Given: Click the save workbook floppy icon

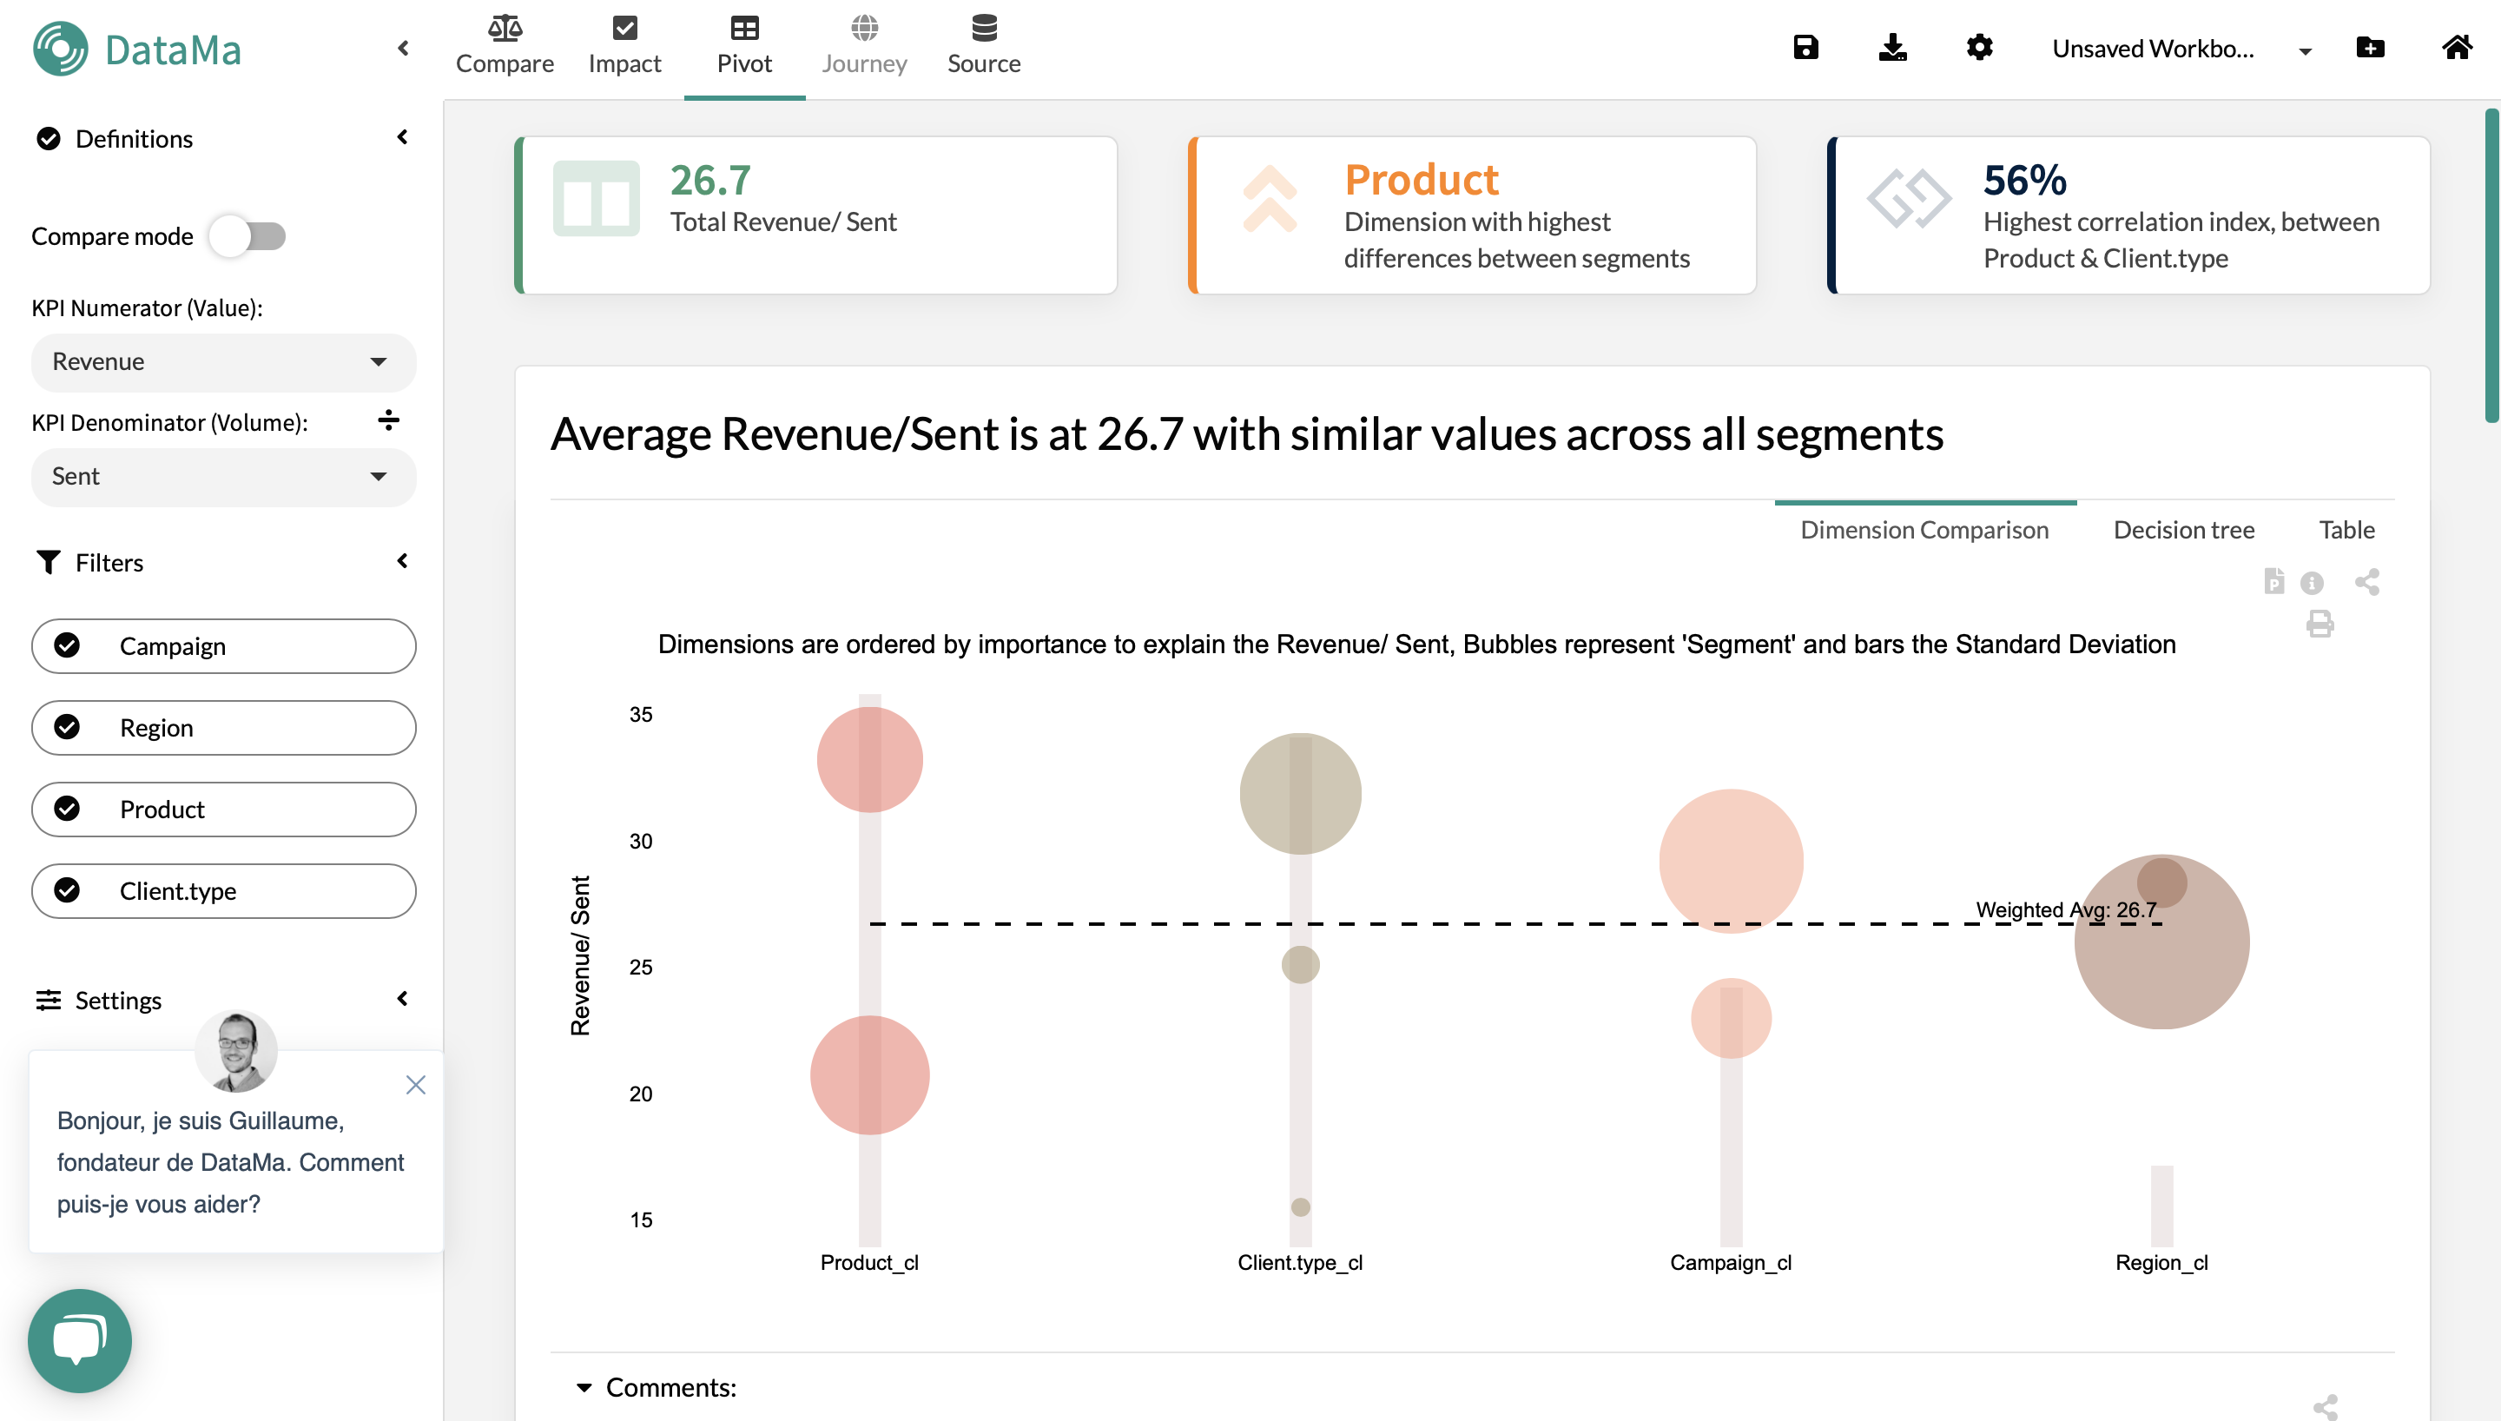Looking at the screenshot, I should [x=1805, y=47].
